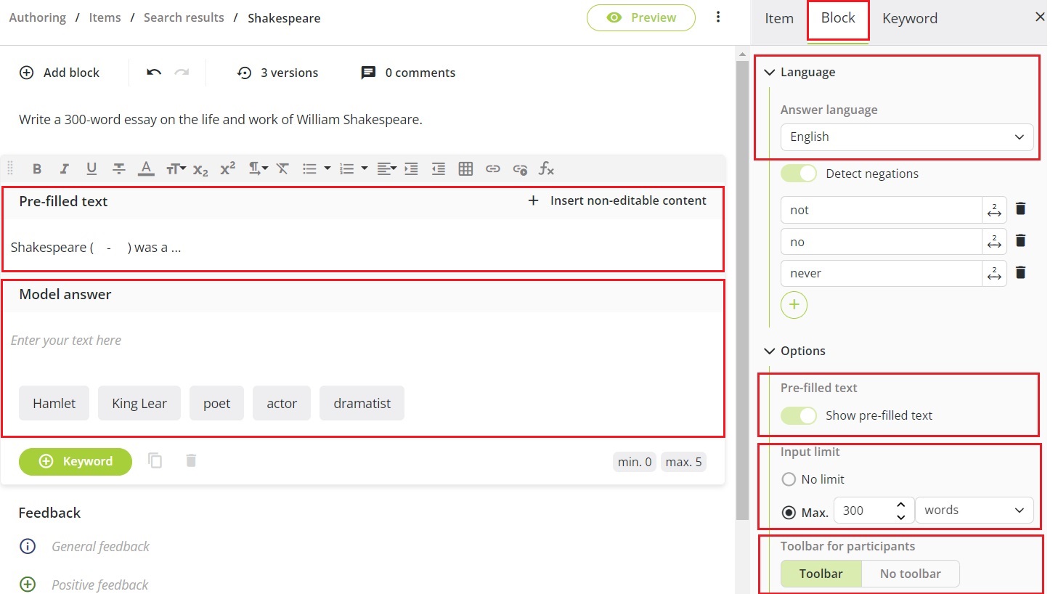The height and width of the screenshot is (594, 1058).
Task: Open the text color picker
Action: tap(146, 168)
